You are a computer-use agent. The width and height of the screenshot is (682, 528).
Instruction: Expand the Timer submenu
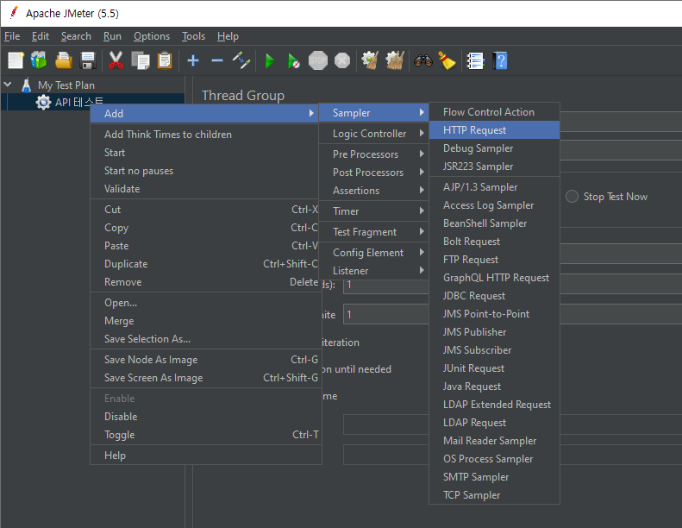373,211
